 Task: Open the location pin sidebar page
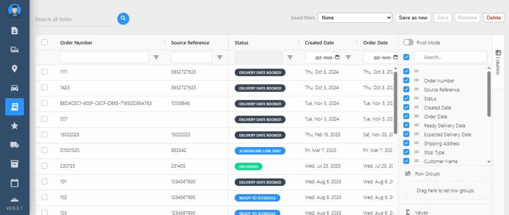pyautogui.click(x=14, y=69)
